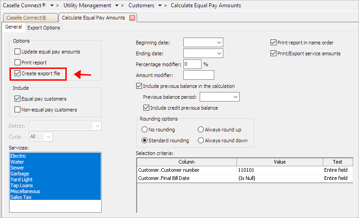Select the Customer.Final Bill Date cell
The image size is (359, 218).
point(187,178)
